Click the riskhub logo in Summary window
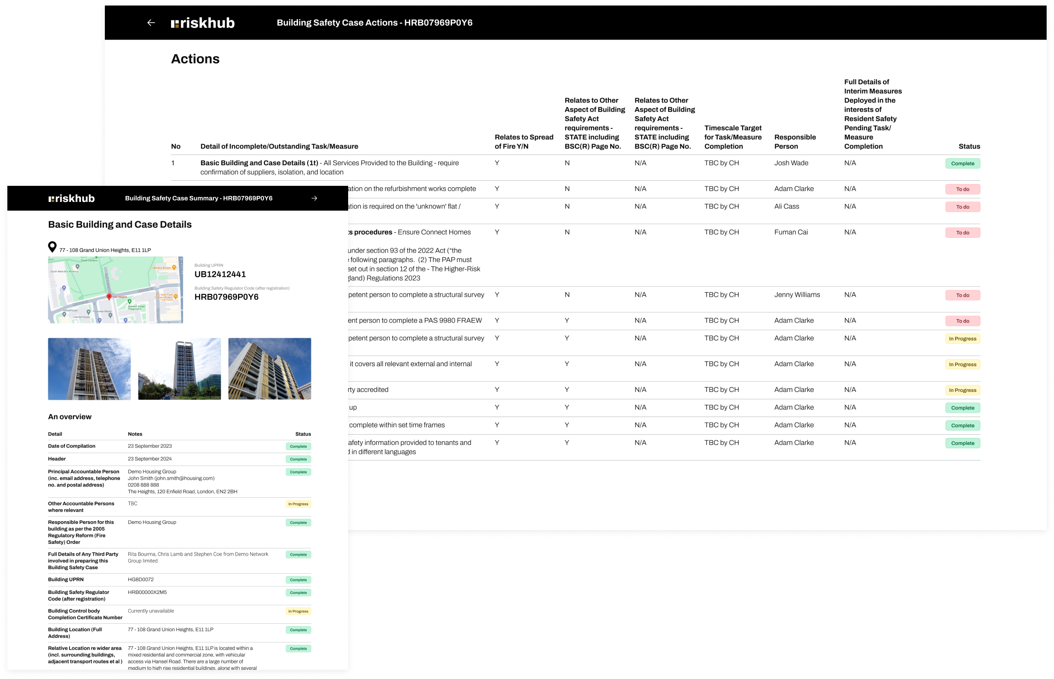 71,198
